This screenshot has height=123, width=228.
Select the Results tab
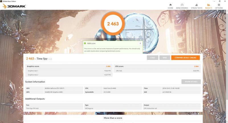[x=209, y=6]
